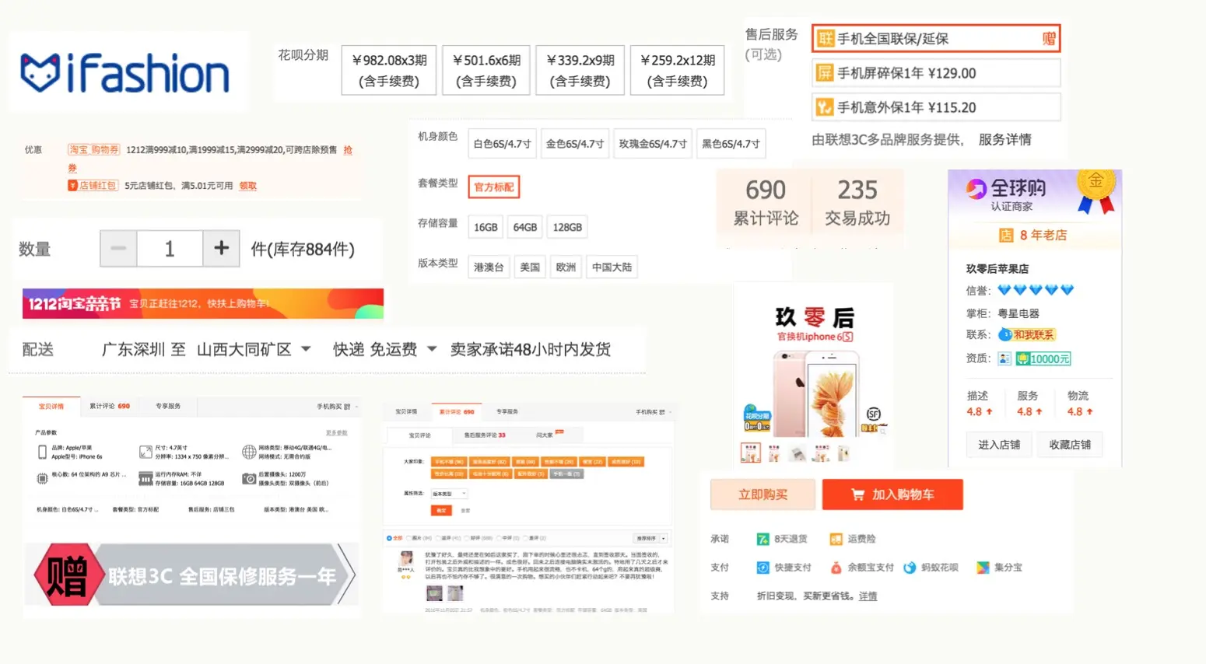Viewport: 1206px width, 664px height.
Task: Select the 全部 reviews radio button
Action: tap(389, 538)
